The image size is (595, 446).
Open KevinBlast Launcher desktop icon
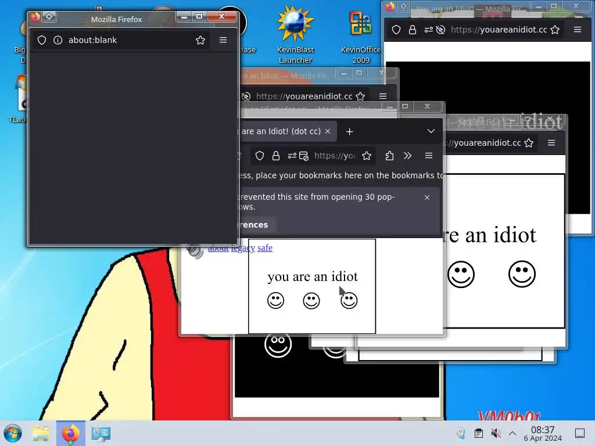295,35
